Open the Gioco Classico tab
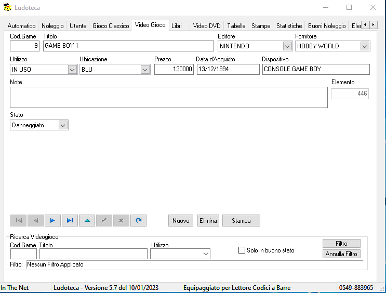 tap(111, 26)
